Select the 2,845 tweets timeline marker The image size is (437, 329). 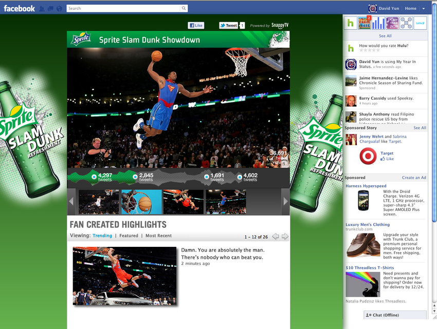pos(135,177)
